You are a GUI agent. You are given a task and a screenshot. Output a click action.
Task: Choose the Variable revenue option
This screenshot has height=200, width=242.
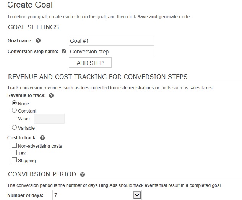click(14, 127)
